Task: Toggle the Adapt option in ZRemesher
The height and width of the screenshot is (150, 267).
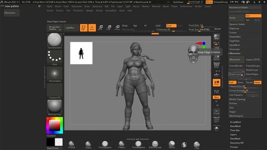Action: [x=257, y=82]
